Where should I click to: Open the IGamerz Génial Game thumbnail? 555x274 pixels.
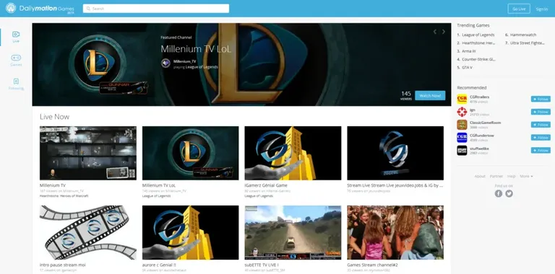(293, 153)
